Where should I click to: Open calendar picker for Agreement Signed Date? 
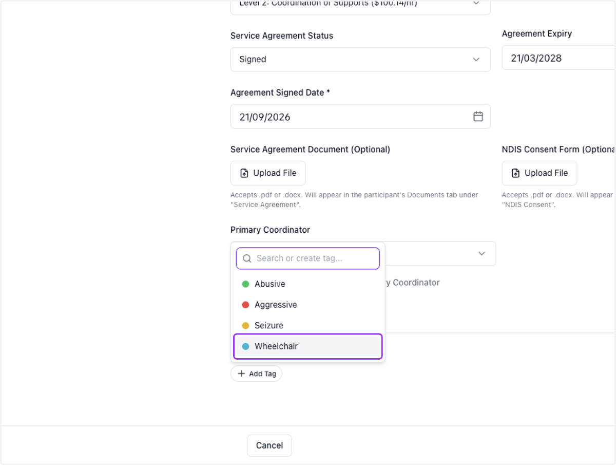tap(478, 117)
